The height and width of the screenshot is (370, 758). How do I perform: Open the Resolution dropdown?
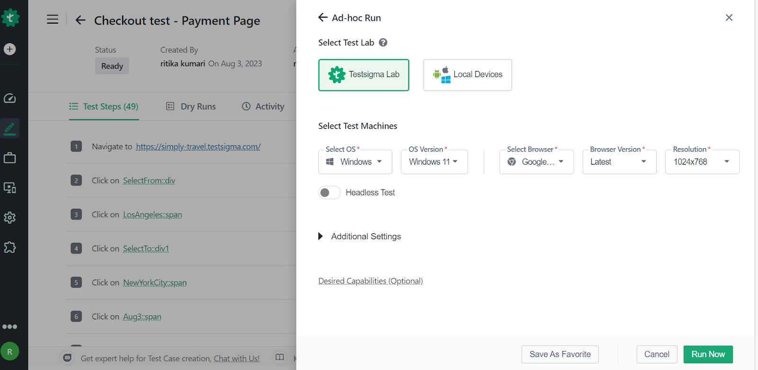click(703, 162)
